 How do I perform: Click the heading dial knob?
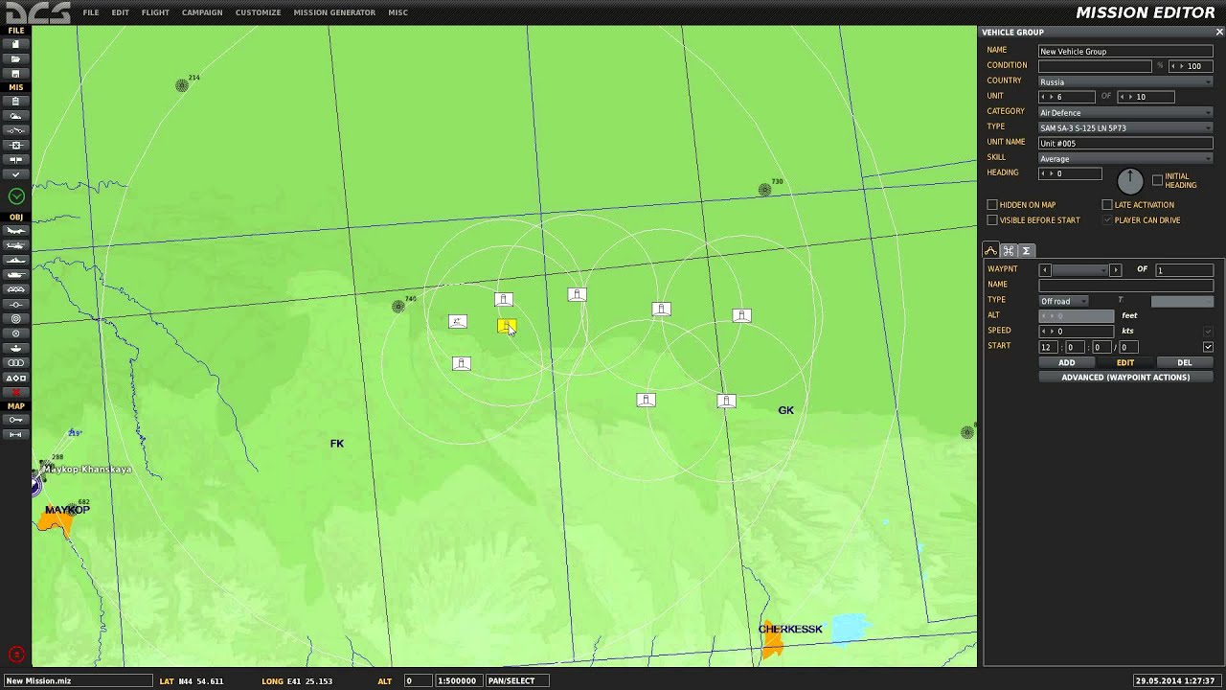coord(1130,180)
